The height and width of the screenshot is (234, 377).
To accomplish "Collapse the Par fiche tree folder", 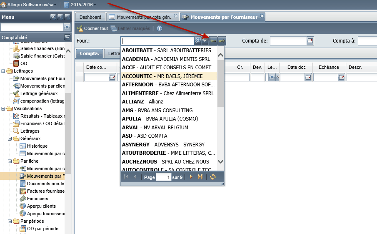I will pos(10,161).
